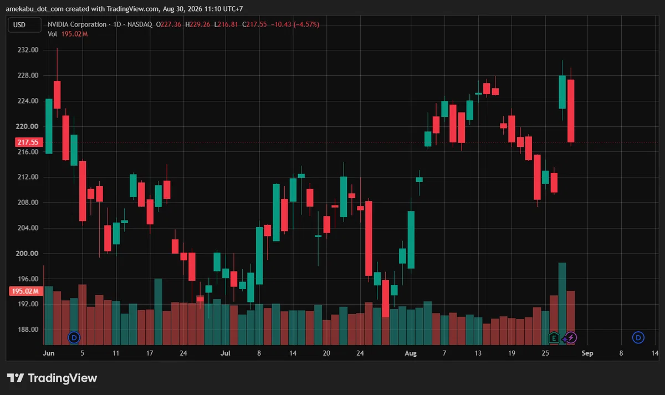Image resolution: width=665 pixels, height=395 pixels.
Task: Click the 19 date label in August
Action: (511, 353)
